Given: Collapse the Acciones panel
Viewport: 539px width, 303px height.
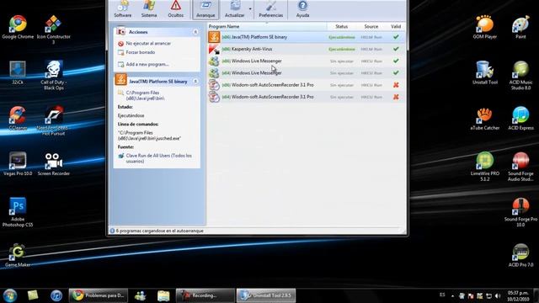Looking at the screenshot, I should pos(195,32).
